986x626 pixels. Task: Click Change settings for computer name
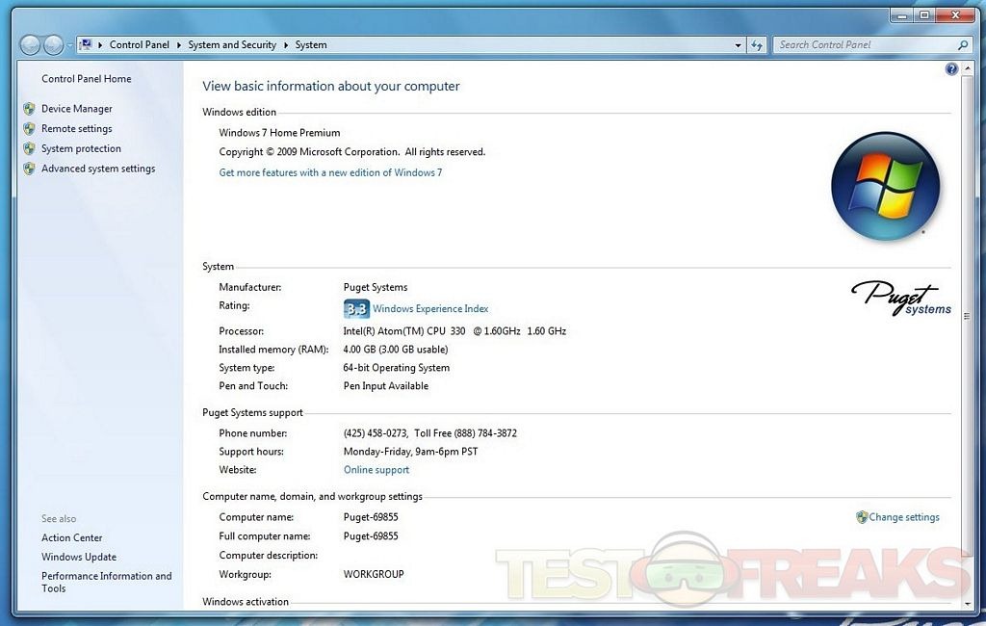(903, 517)
